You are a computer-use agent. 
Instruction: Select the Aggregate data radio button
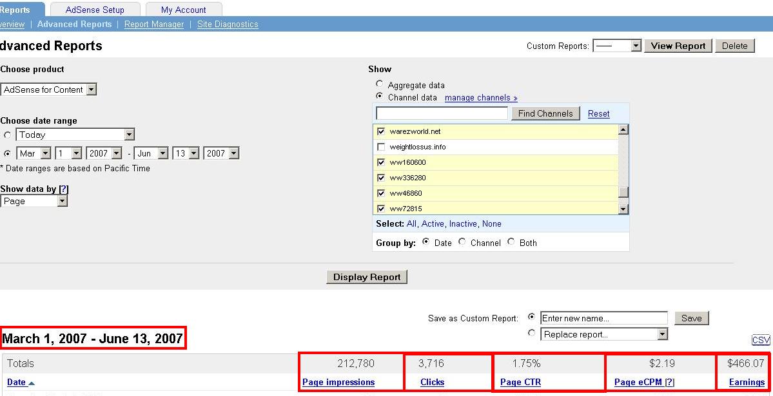379,84
